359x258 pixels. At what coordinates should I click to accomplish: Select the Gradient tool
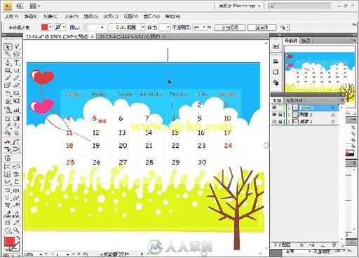pos(17,118)
